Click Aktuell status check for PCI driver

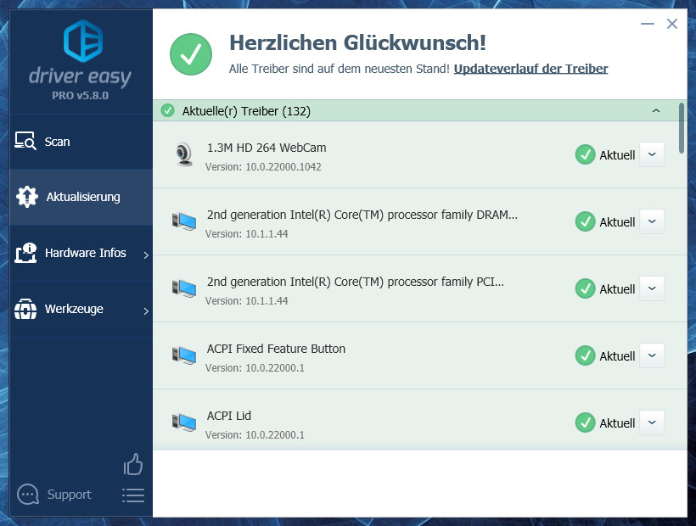(585, 288)
